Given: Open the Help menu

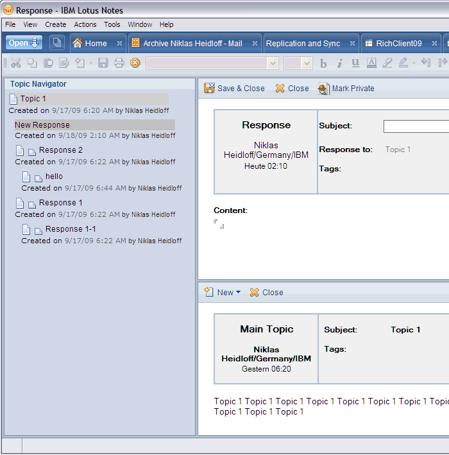Looking at the screenshot, I should pos(167,24).
